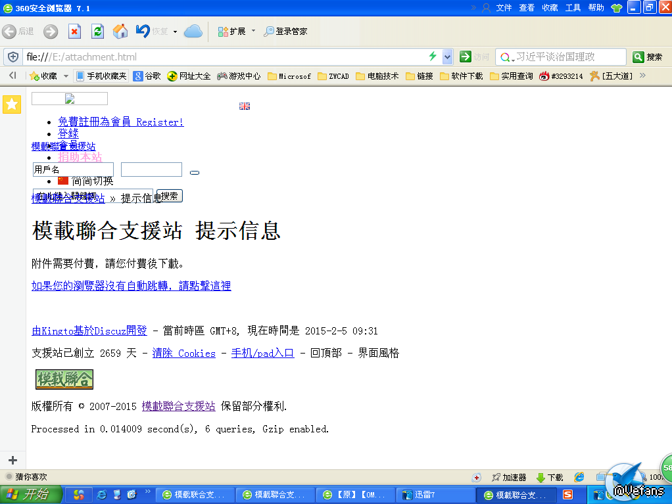
Task: Click the footer 模載聯合支援站 copyright link
Action: [179, 406]
